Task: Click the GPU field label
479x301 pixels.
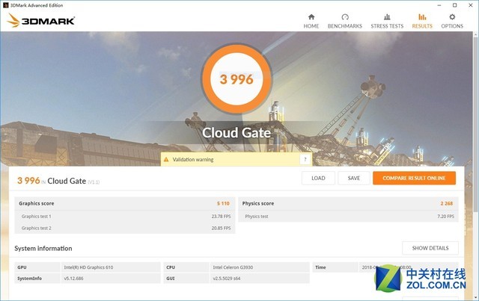Action: pos(22,267)
